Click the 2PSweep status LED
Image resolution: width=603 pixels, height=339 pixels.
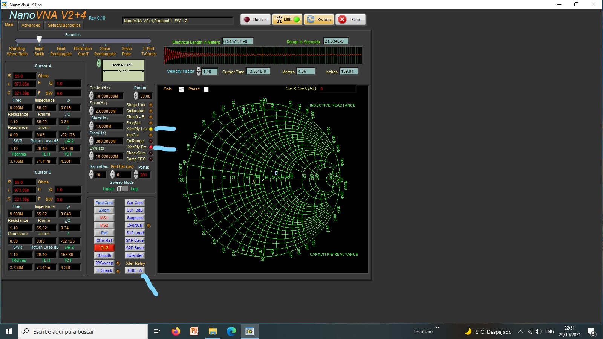(118, 263)
